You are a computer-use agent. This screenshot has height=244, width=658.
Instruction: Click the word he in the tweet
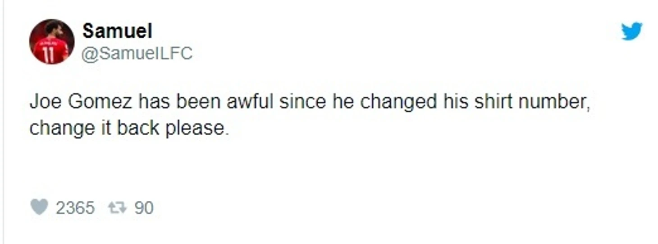(x=343, y=102)
